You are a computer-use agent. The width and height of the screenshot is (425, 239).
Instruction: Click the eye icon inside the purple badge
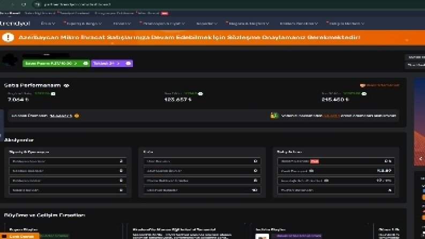click(128, 63)
